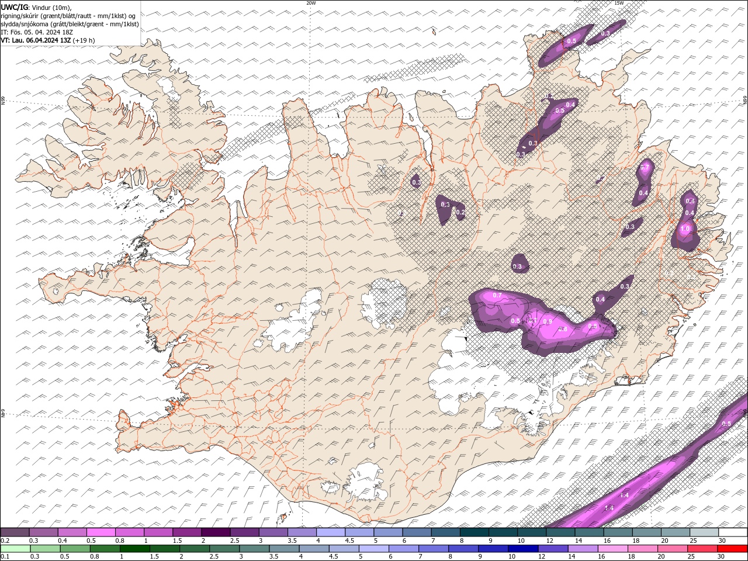748x561 pixels.
Task: Click the rain legend swatch for 0.5 mm
Action: [75, 548]
